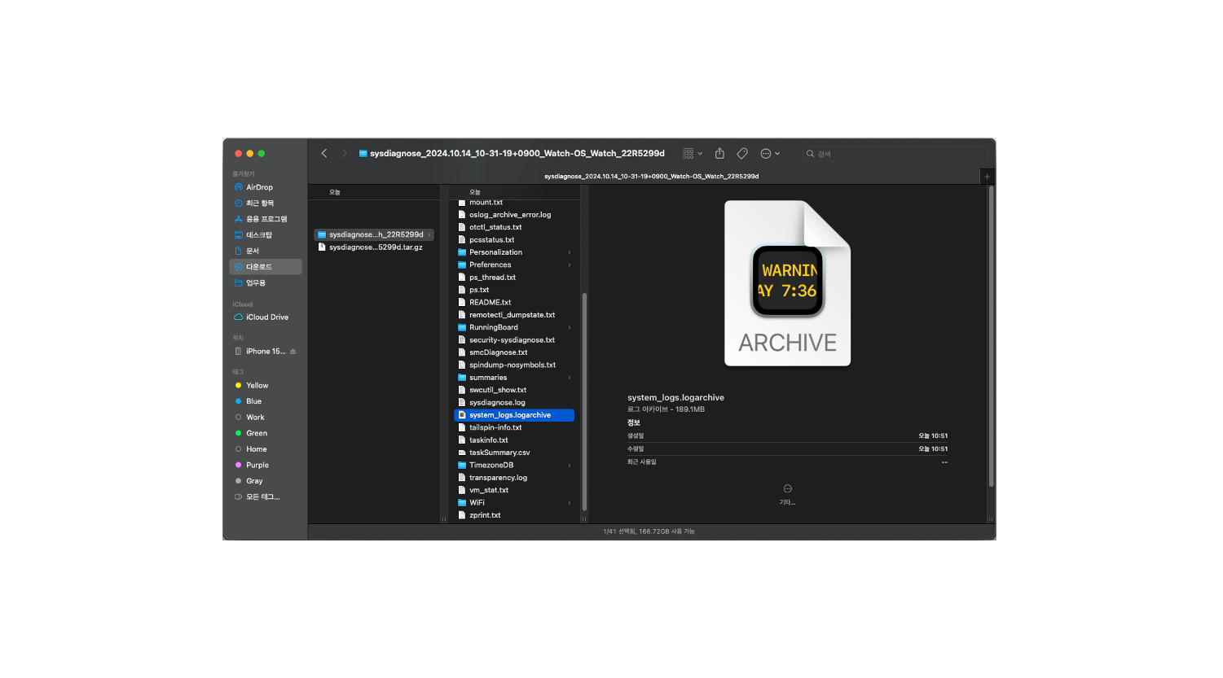This screenshot has width=1223, height=678.
Task: Open the ellipsis action menu in toolbar
Action: click(x=770, y=153)
